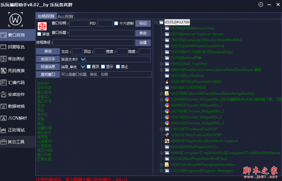
Task: Open 窗口探测 in the sidebar
Action: pyautogui.click(x=18, y=35)
